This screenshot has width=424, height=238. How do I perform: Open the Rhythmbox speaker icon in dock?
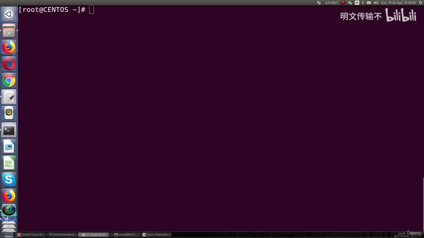(x=9, y=113)
